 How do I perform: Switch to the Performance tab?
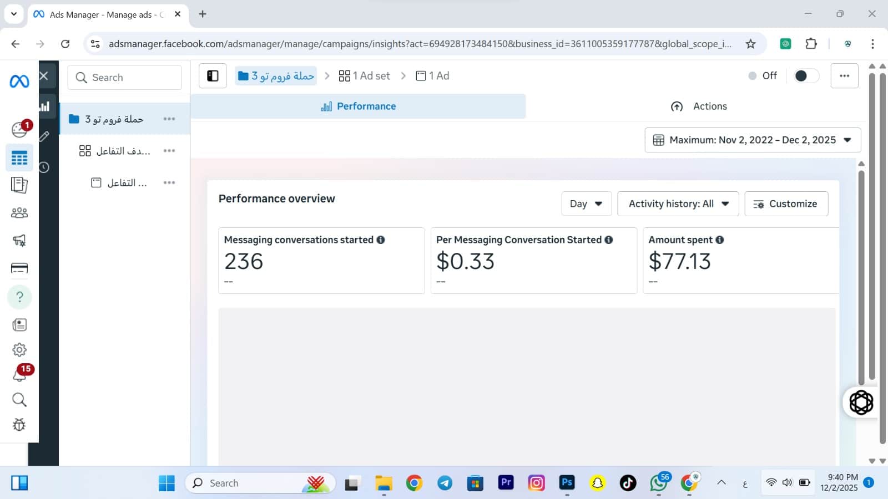(x=359, y=106)
